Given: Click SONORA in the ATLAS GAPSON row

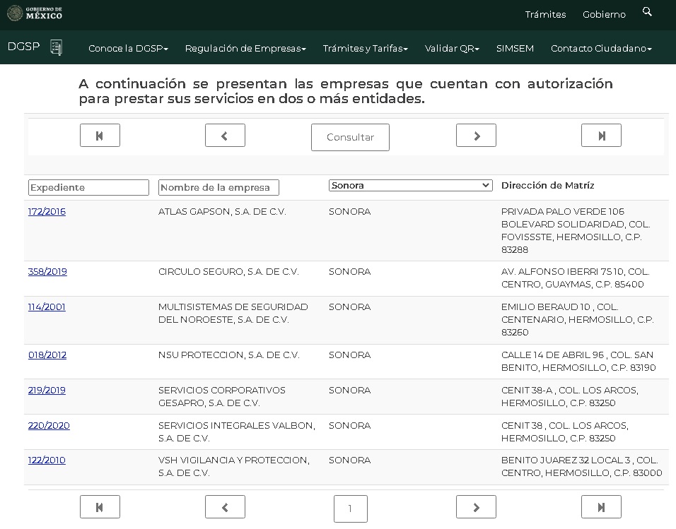Looking at the screenshot, I should point(349,211).
